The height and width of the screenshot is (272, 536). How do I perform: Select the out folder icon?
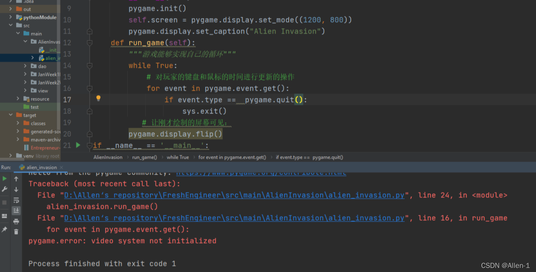tap(18, 9)
